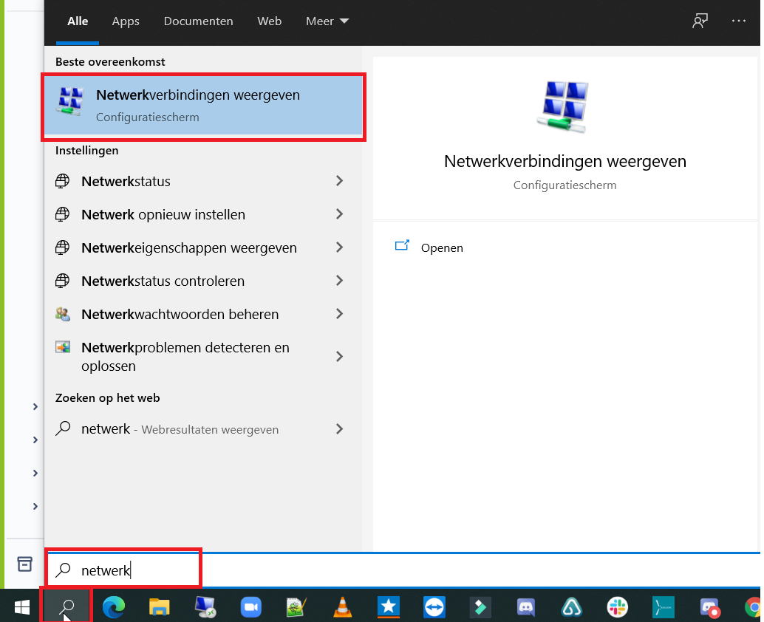Launch Discord from the taskbar
The width and height of the screenshot is (764, 622).
pyautogui.click(x=526, y=606)
